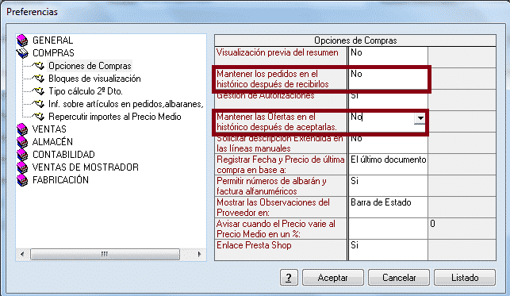Select Tipo cálculo 2º Dto. item

pos(86,91)
